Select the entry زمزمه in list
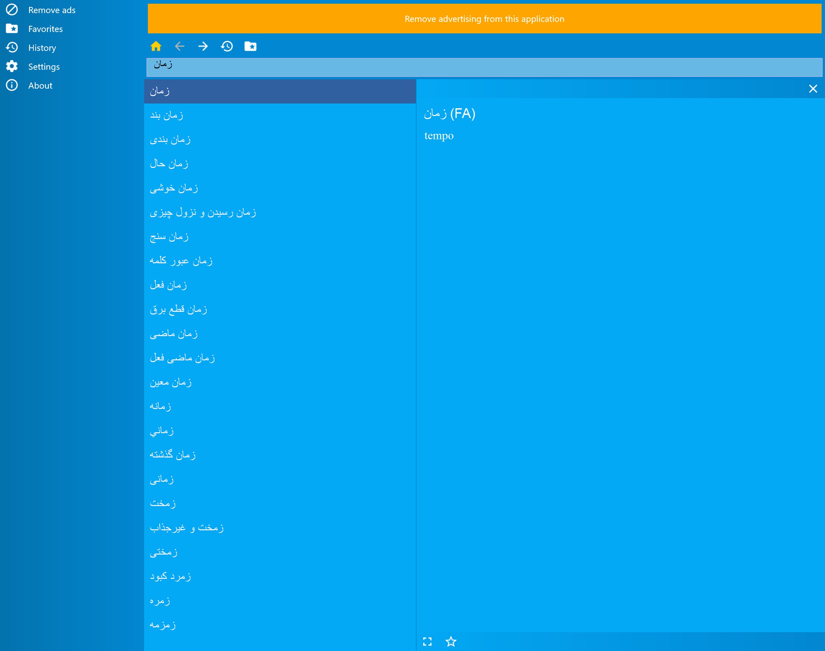 click(x=163, y=624)
